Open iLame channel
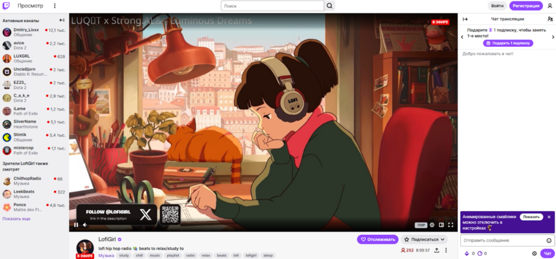 [34, 111]
